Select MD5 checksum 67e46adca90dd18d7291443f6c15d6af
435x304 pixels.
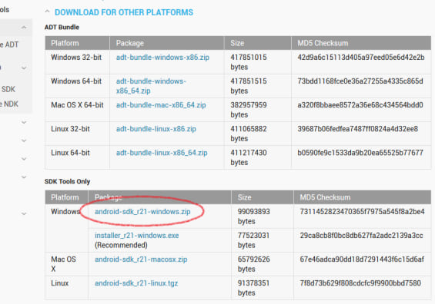click(362, 259)
